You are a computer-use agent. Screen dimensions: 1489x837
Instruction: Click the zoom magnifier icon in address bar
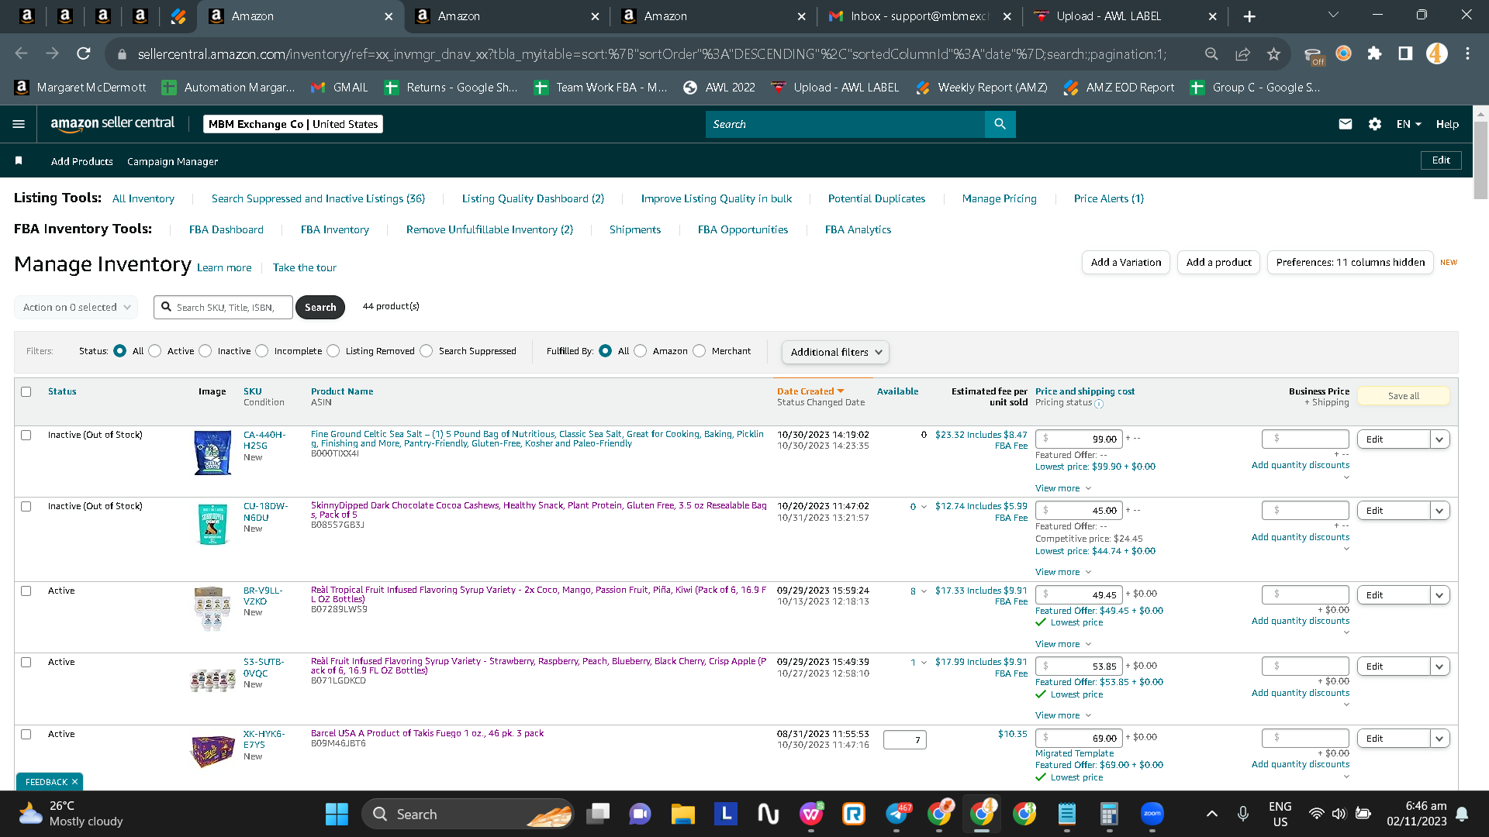[x=1211, y=53]
